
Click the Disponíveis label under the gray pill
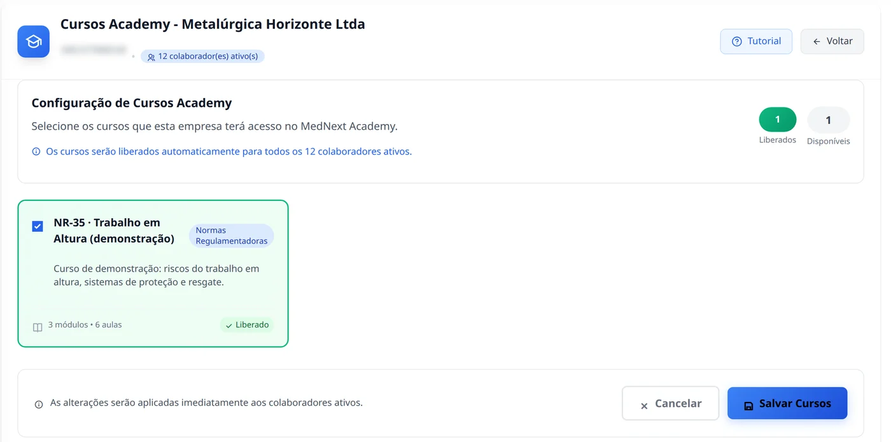[829, 141]
